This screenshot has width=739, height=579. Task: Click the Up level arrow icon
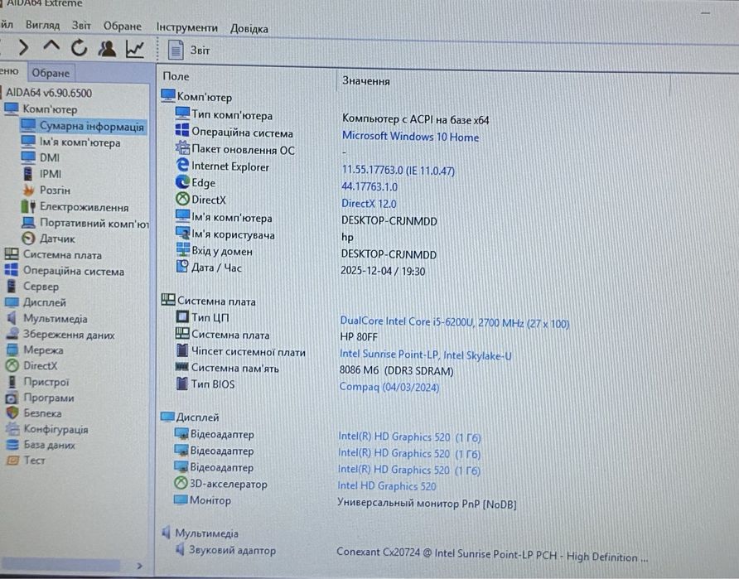pyautogui.click(x=51, y=46)
